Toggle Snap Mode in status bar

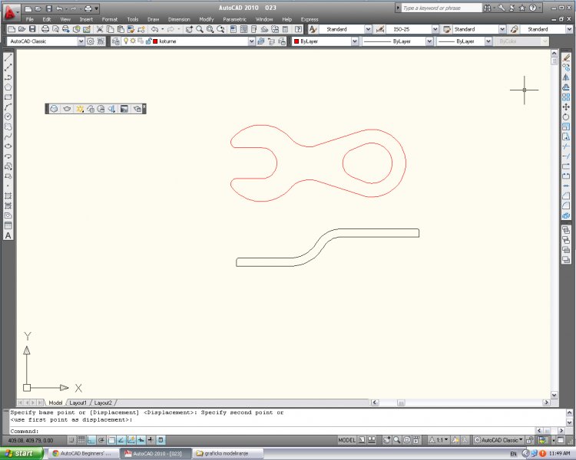point(71,440)
